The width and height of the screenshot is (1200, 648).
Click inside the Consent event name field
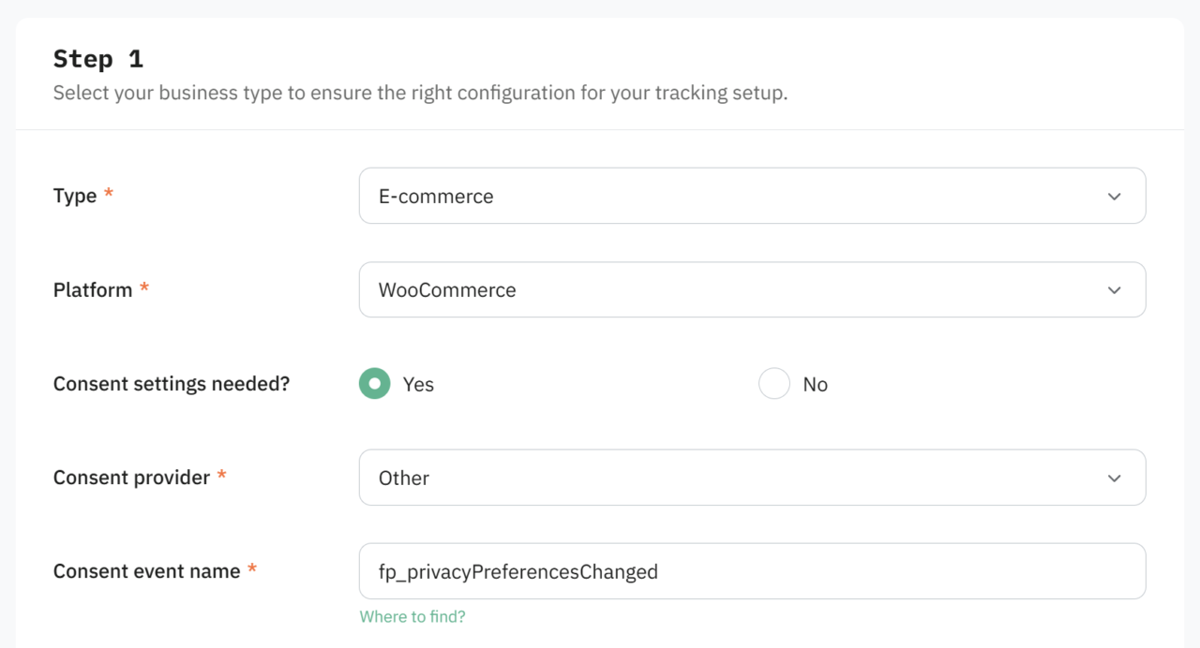coord(752,570)
